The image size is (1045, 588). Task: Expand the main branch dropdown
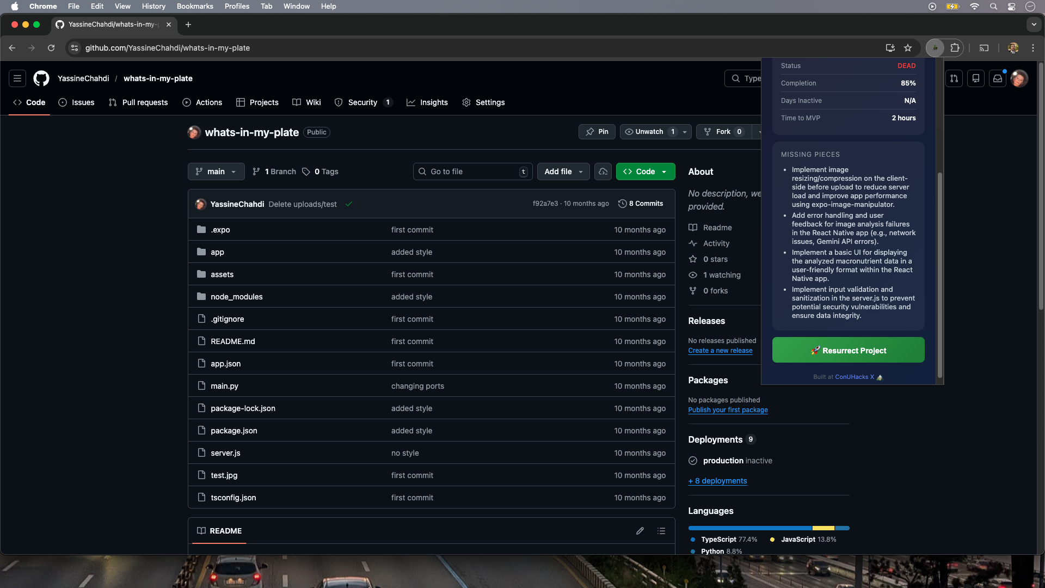coord(216,171)
